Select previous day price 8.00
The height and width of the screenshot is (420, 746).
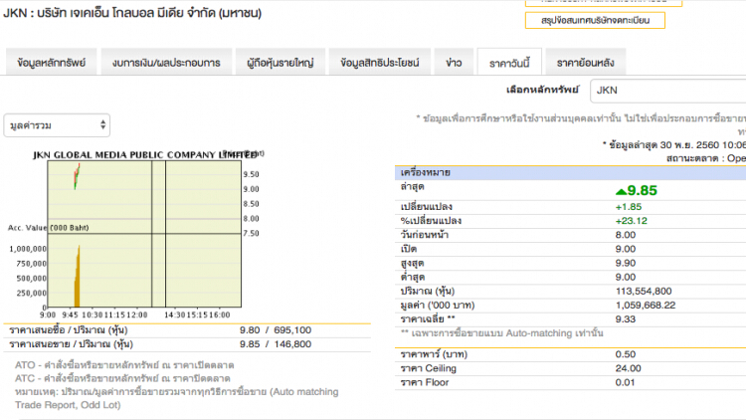pos(626,235)
